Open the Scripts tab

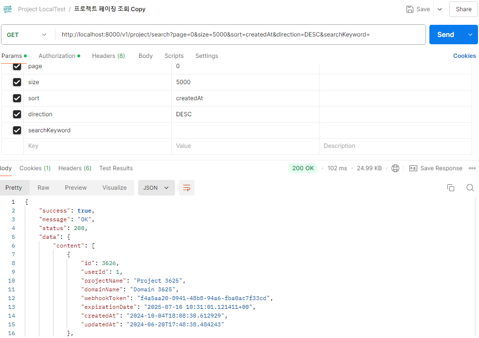click(x=174, y=56)
